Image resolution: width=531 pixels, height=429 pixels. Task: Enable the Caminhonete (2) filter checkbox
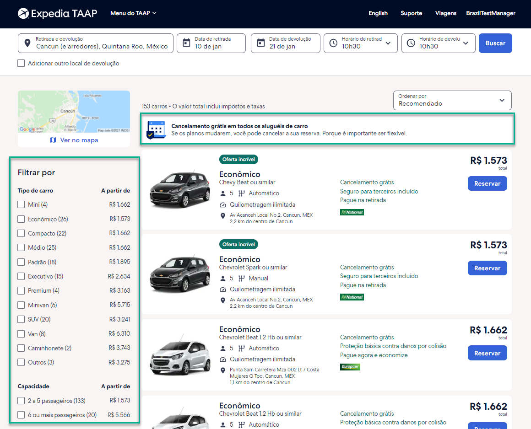(x=21, y=348)
